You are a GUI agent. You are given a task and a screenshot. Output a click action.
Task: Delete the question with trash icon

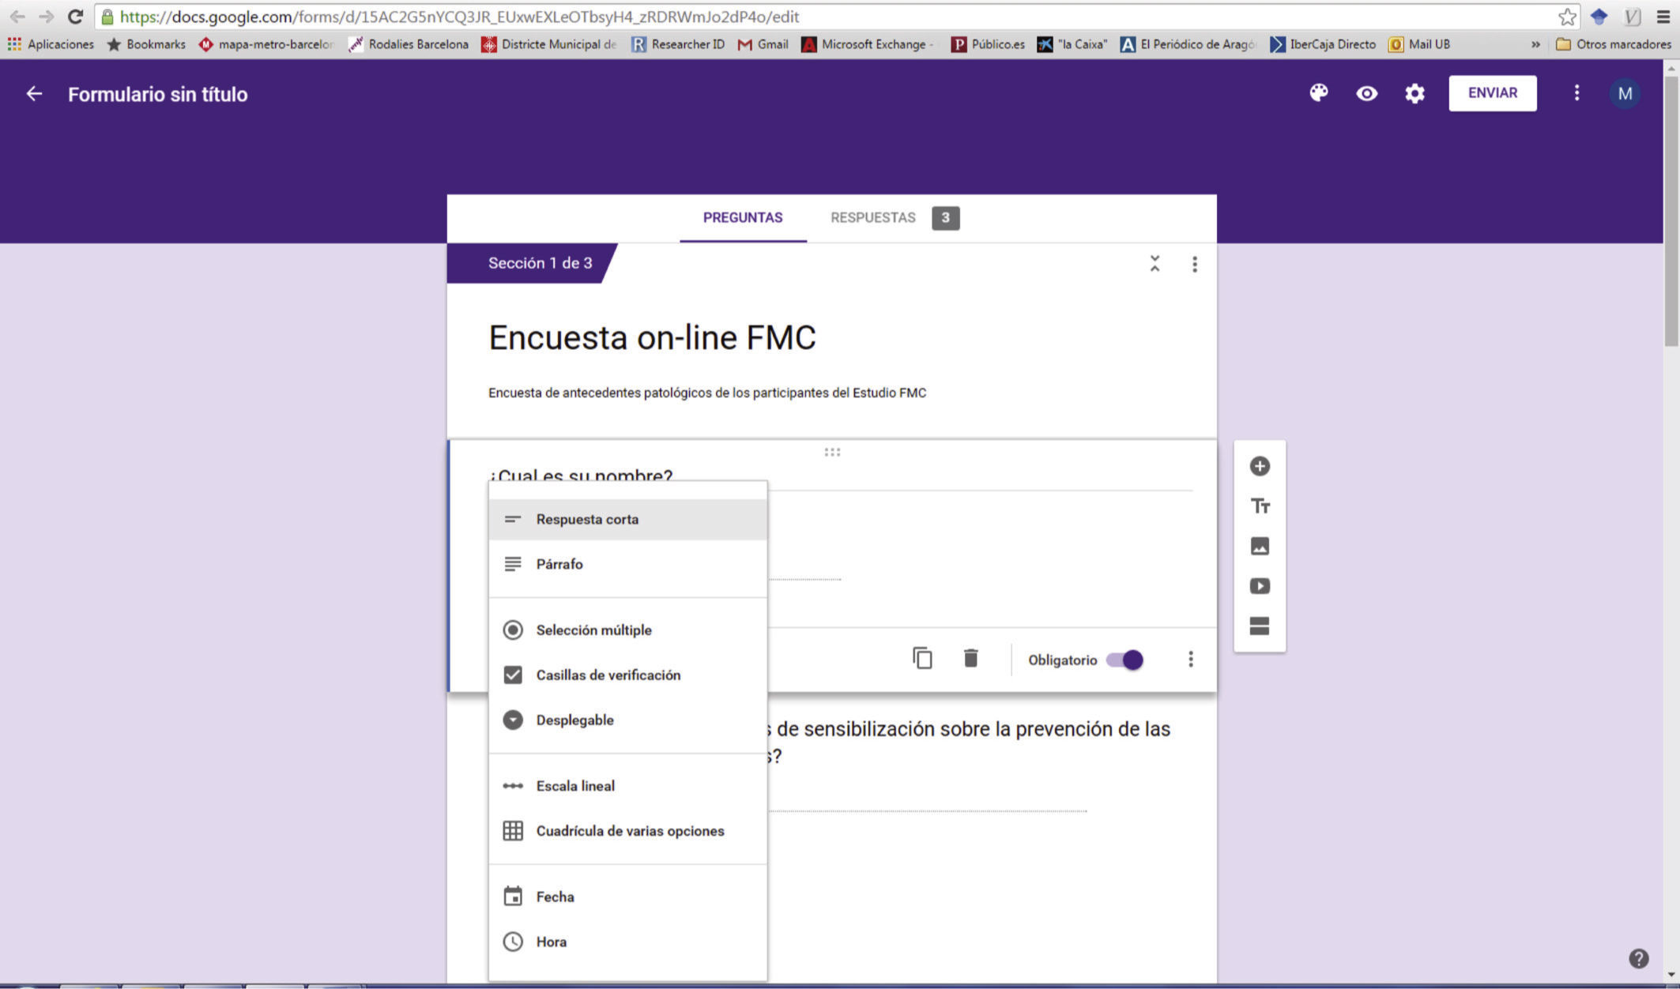coord(970,658)
